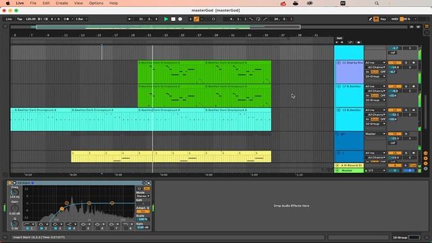
Task: Toggle the computer MIDI keyboard icon
Action: [x=376, y=19]
